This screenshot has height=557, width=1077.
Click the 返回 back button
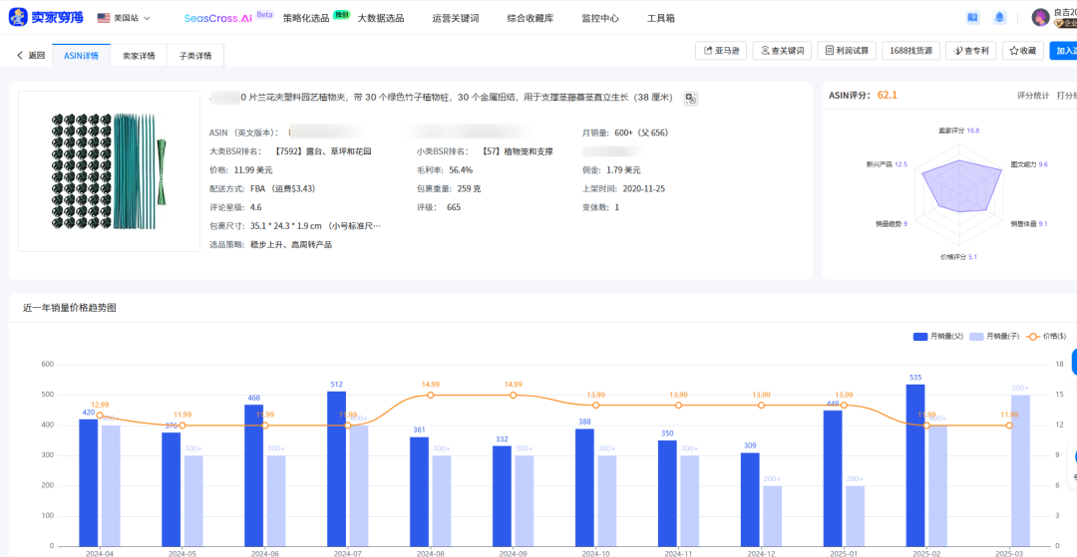tap(31, 56)
